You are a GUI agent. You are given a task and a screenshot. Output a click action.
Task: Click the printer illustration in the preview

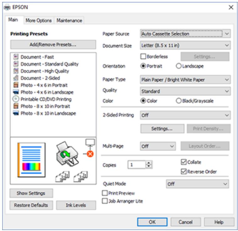click(67, 154)
